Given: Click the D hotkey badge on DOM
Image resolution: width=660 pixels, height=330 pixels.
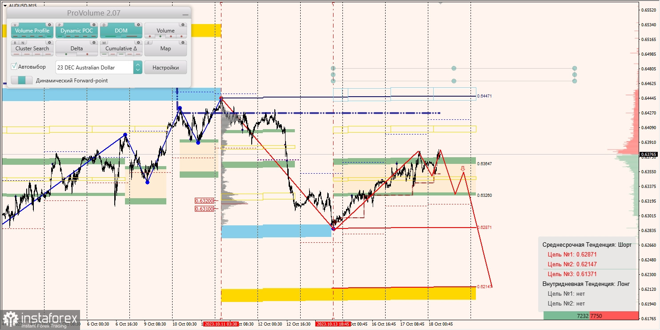Looking at the screenshot, I should [x=104, y=25].
